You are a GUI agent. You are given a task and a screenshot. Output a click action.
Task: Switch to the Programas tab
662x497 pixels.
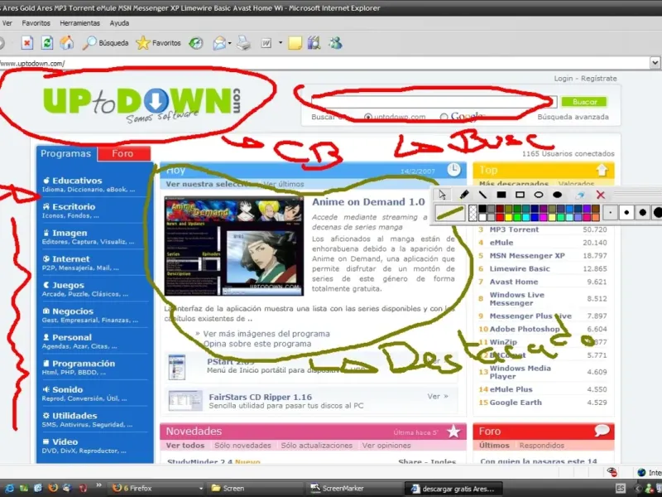pos(66,153)
